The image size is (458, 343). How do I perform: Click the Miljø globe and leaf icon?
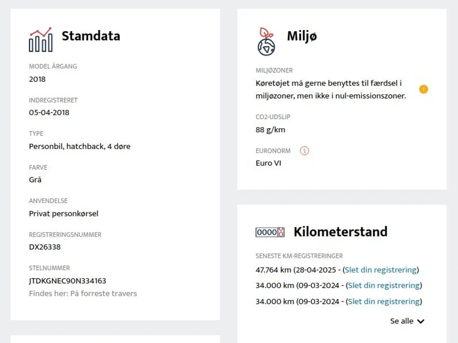(x=267, y=41)
